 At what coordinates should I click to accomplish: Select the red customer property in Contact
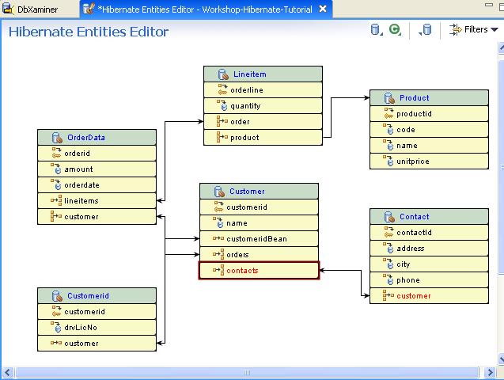[x=429, y=296]
